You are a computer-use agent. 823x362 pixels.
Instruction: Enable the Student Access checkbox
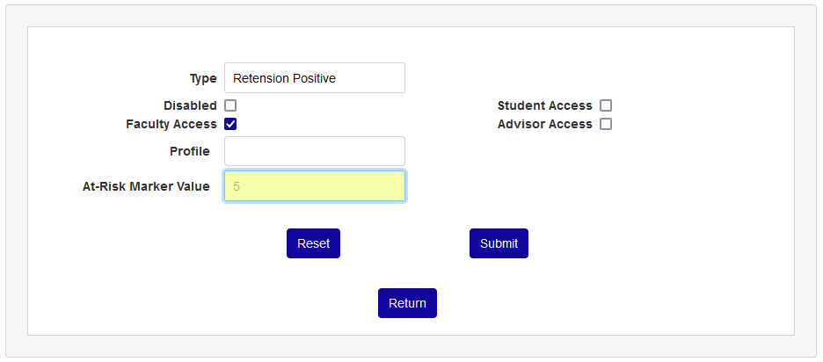(606, 105)
